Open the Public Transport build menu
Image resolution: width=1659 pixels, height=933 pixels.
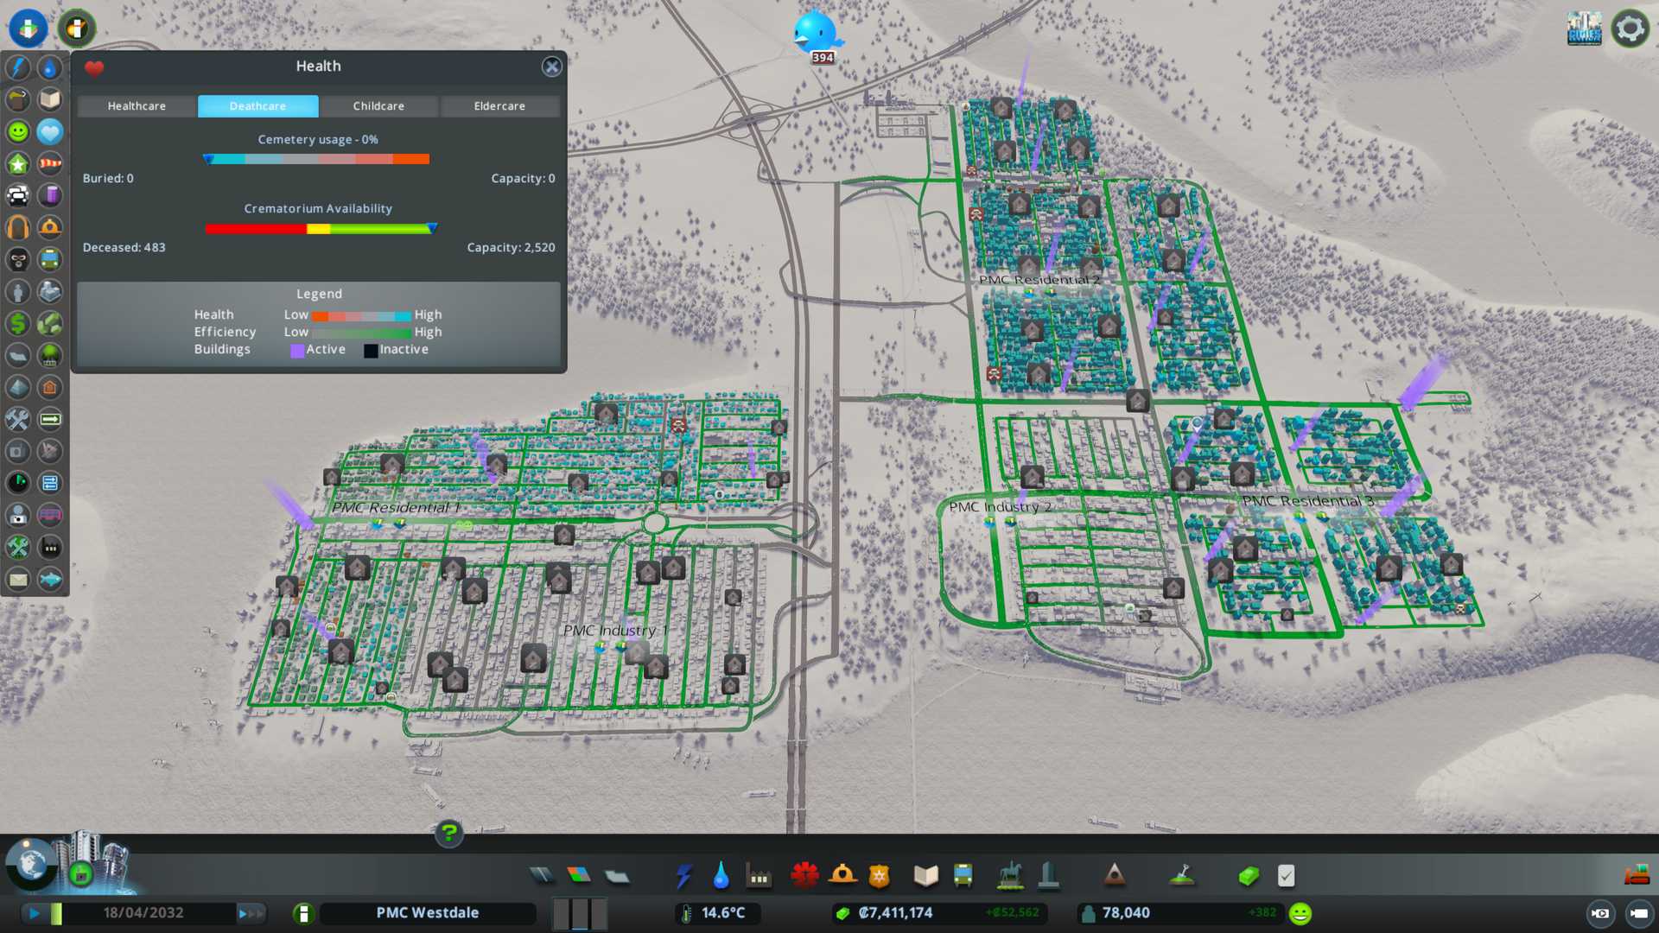(x=963, y=876)
